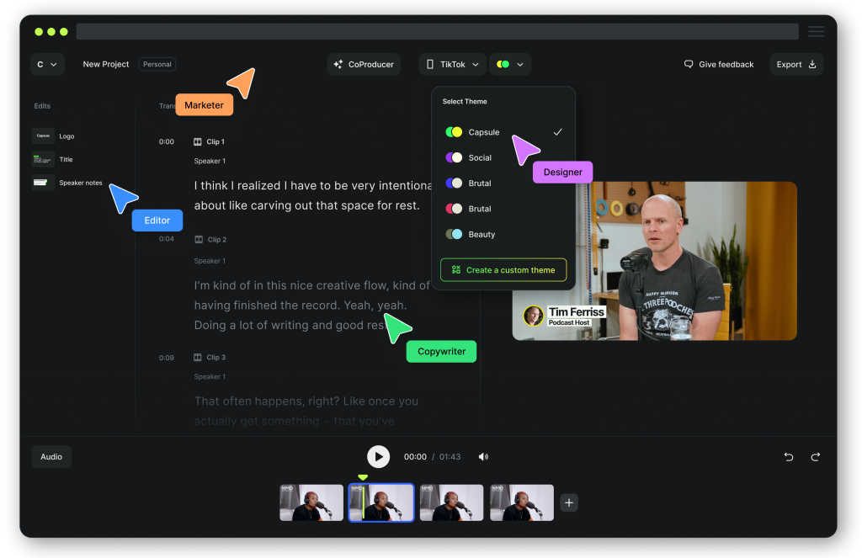Open the workspace C dropdown
Image resolution: width=862 pixels, height=558 pixels.
47,65
